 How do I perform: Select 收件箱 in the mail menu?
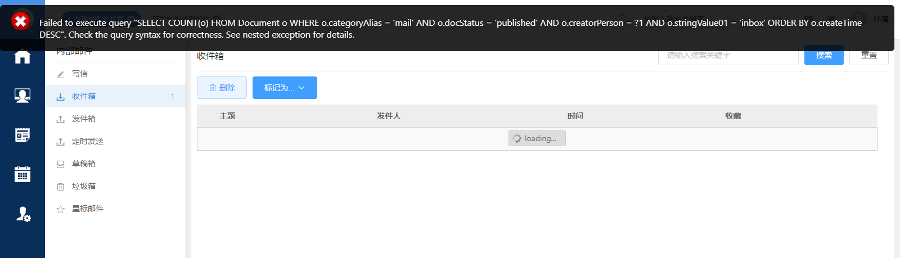tap(84, 96)
